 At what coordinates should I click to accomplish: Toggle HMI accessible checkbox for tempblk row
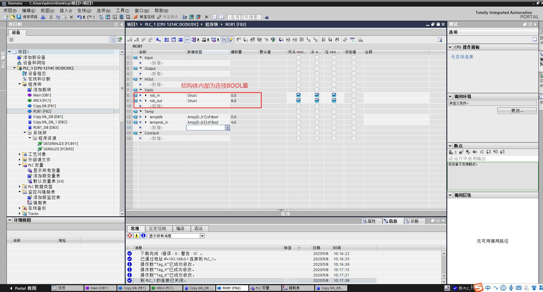298,117
